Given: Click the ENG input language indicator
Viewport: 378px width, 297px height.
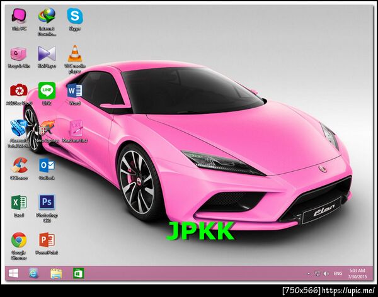Looking at the screenshot, I should [338, 274].
